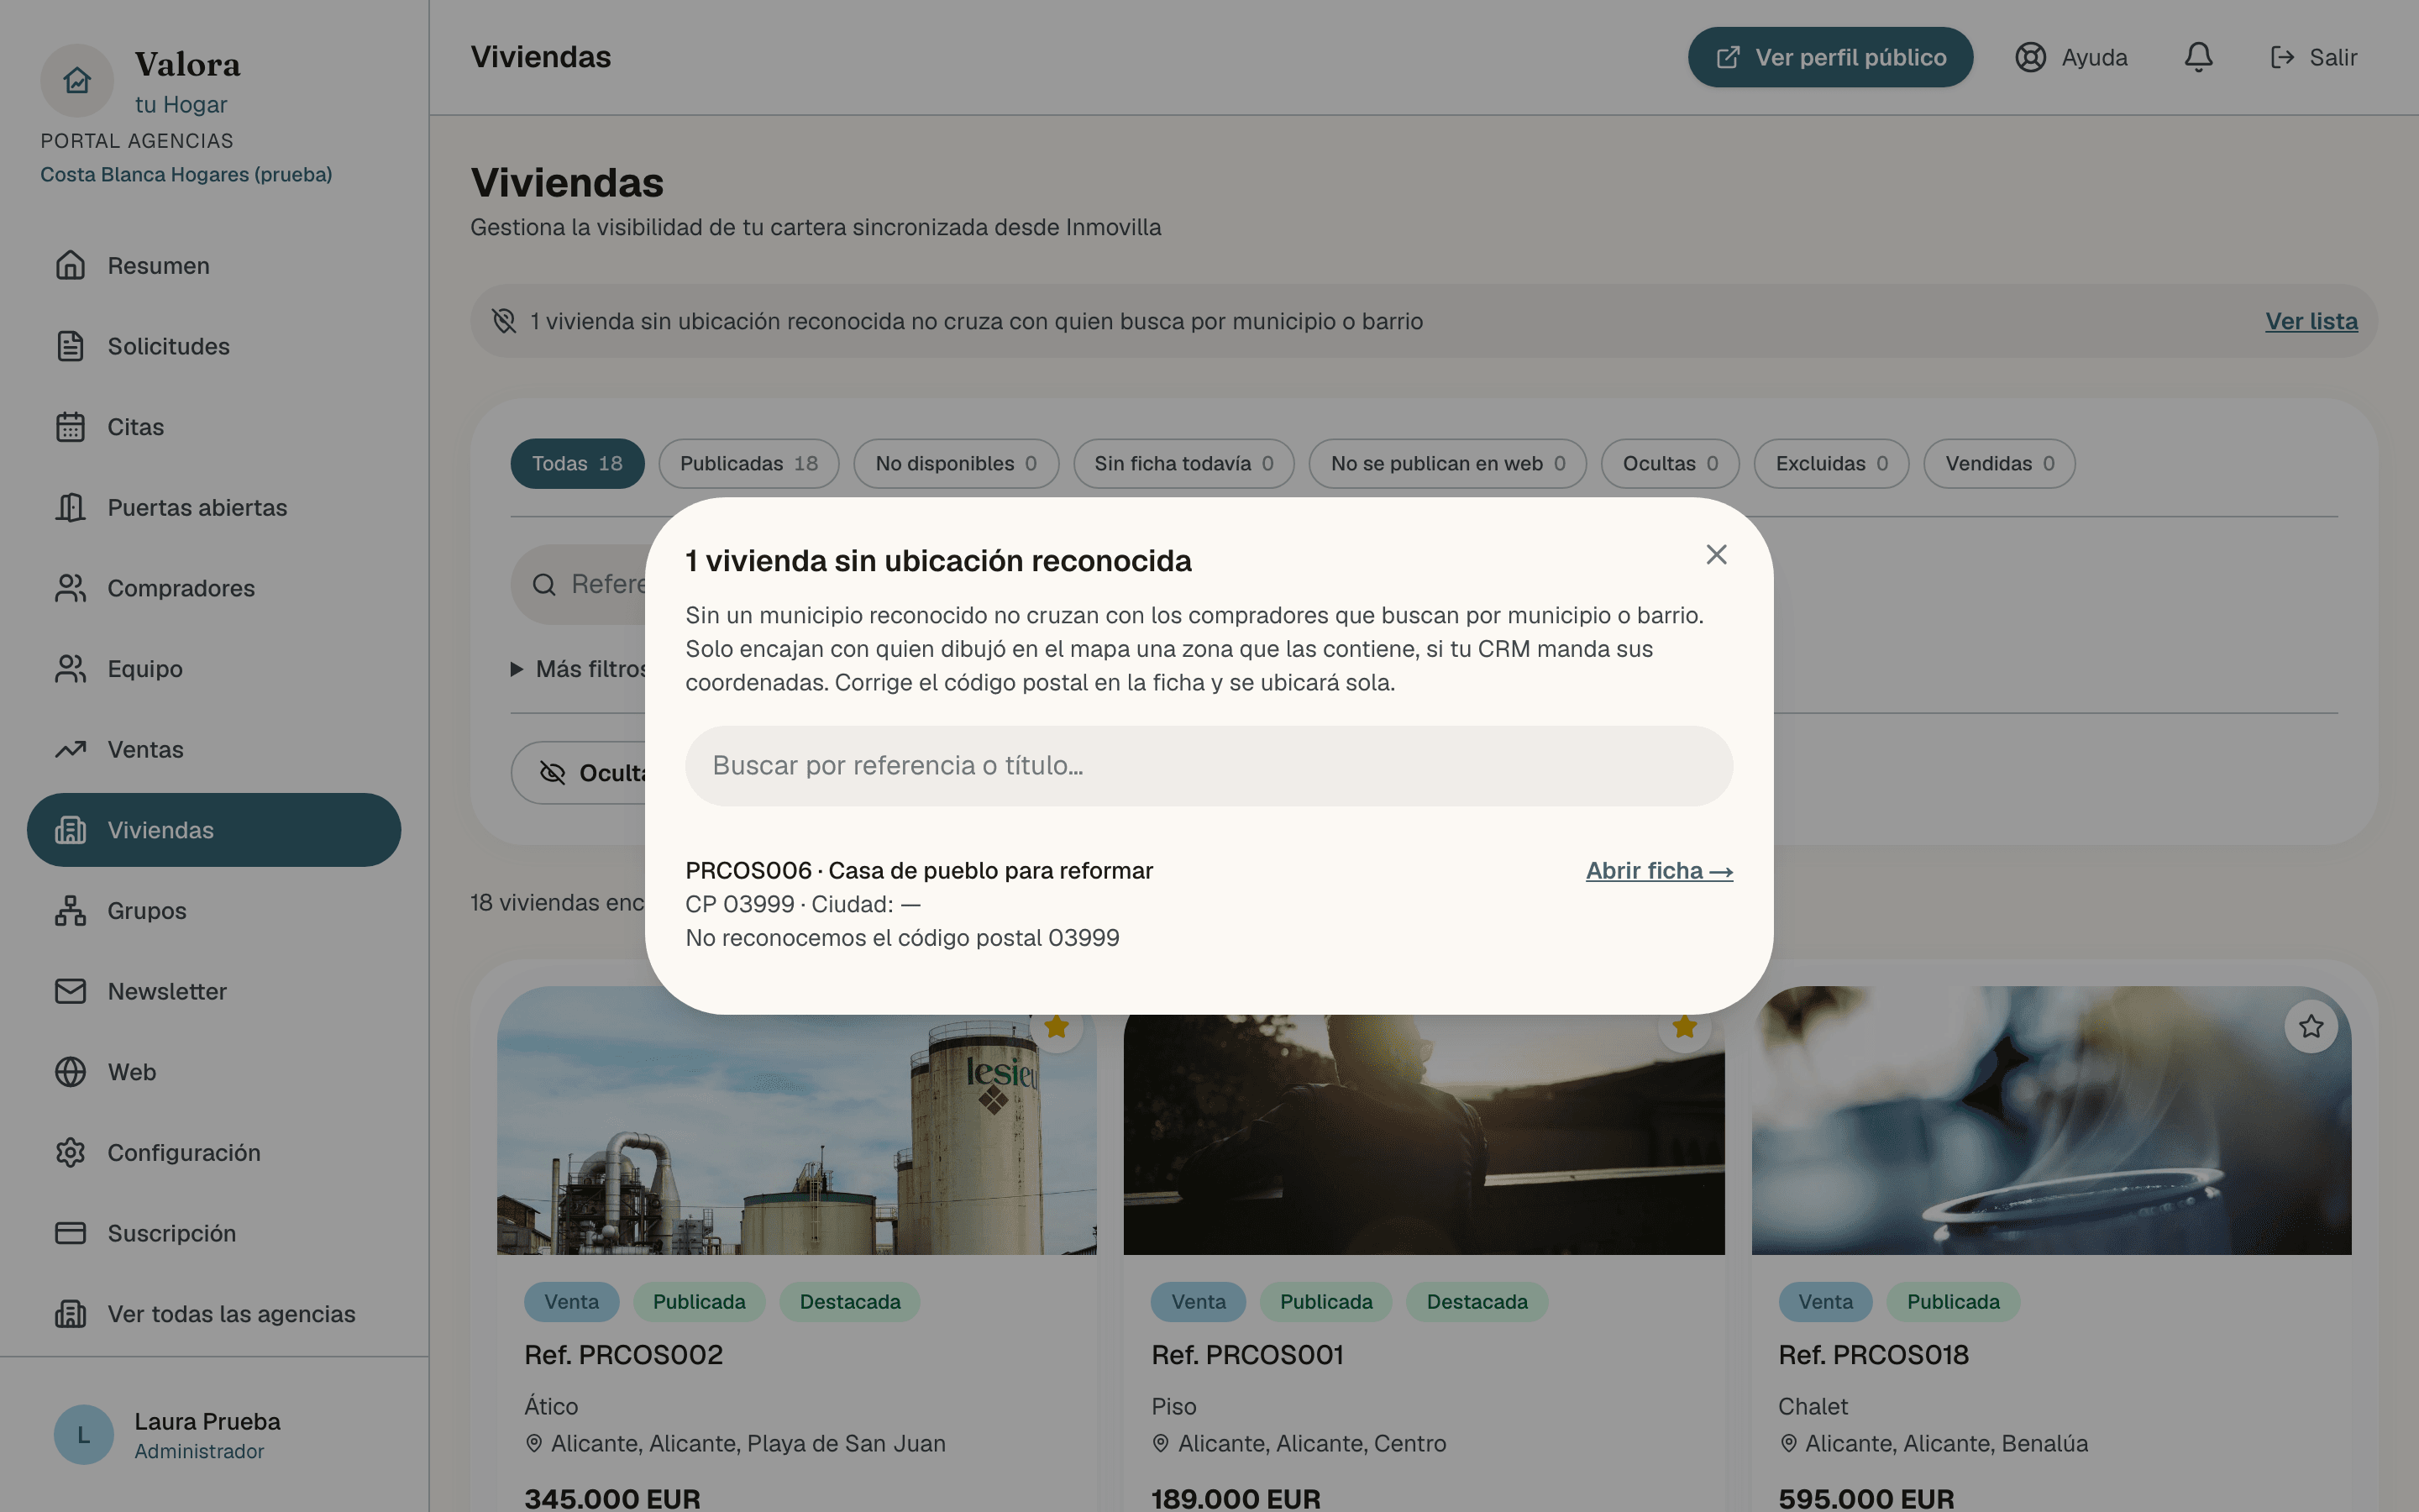Click Salir to log out
The width and height of the screenshot is (2419, 1512).
point(2313,57)
